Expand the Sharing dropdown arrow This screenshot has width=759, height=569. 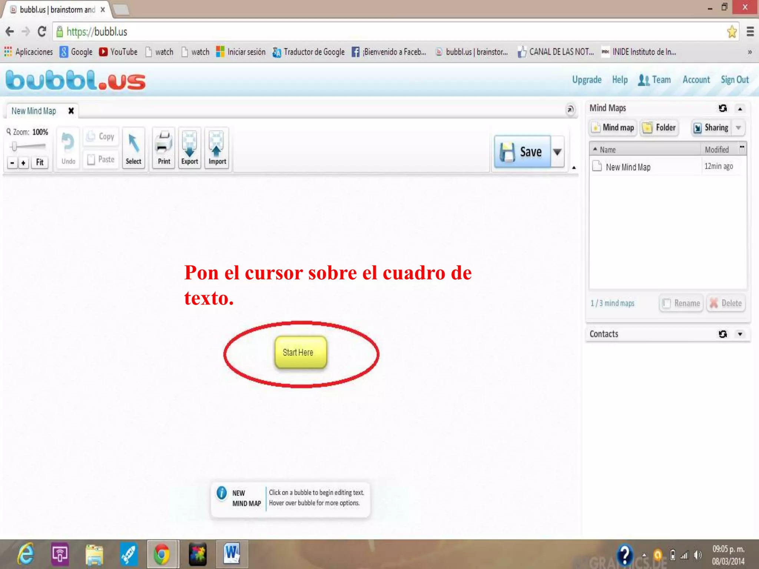click(738, 128)
